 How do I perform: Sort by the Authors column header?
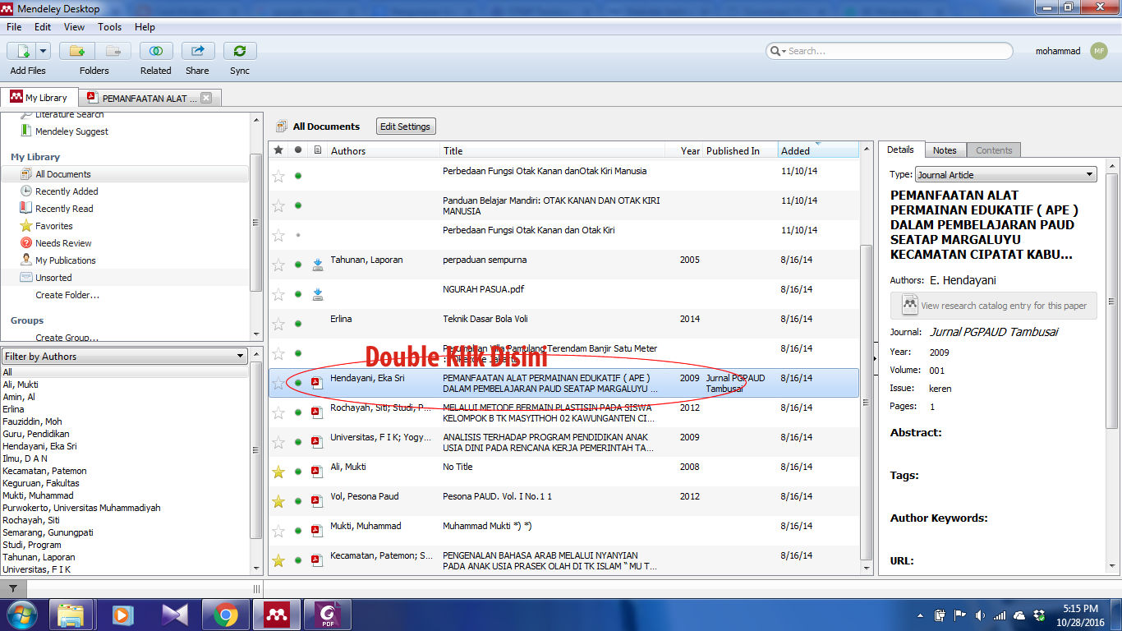[383, 150]
